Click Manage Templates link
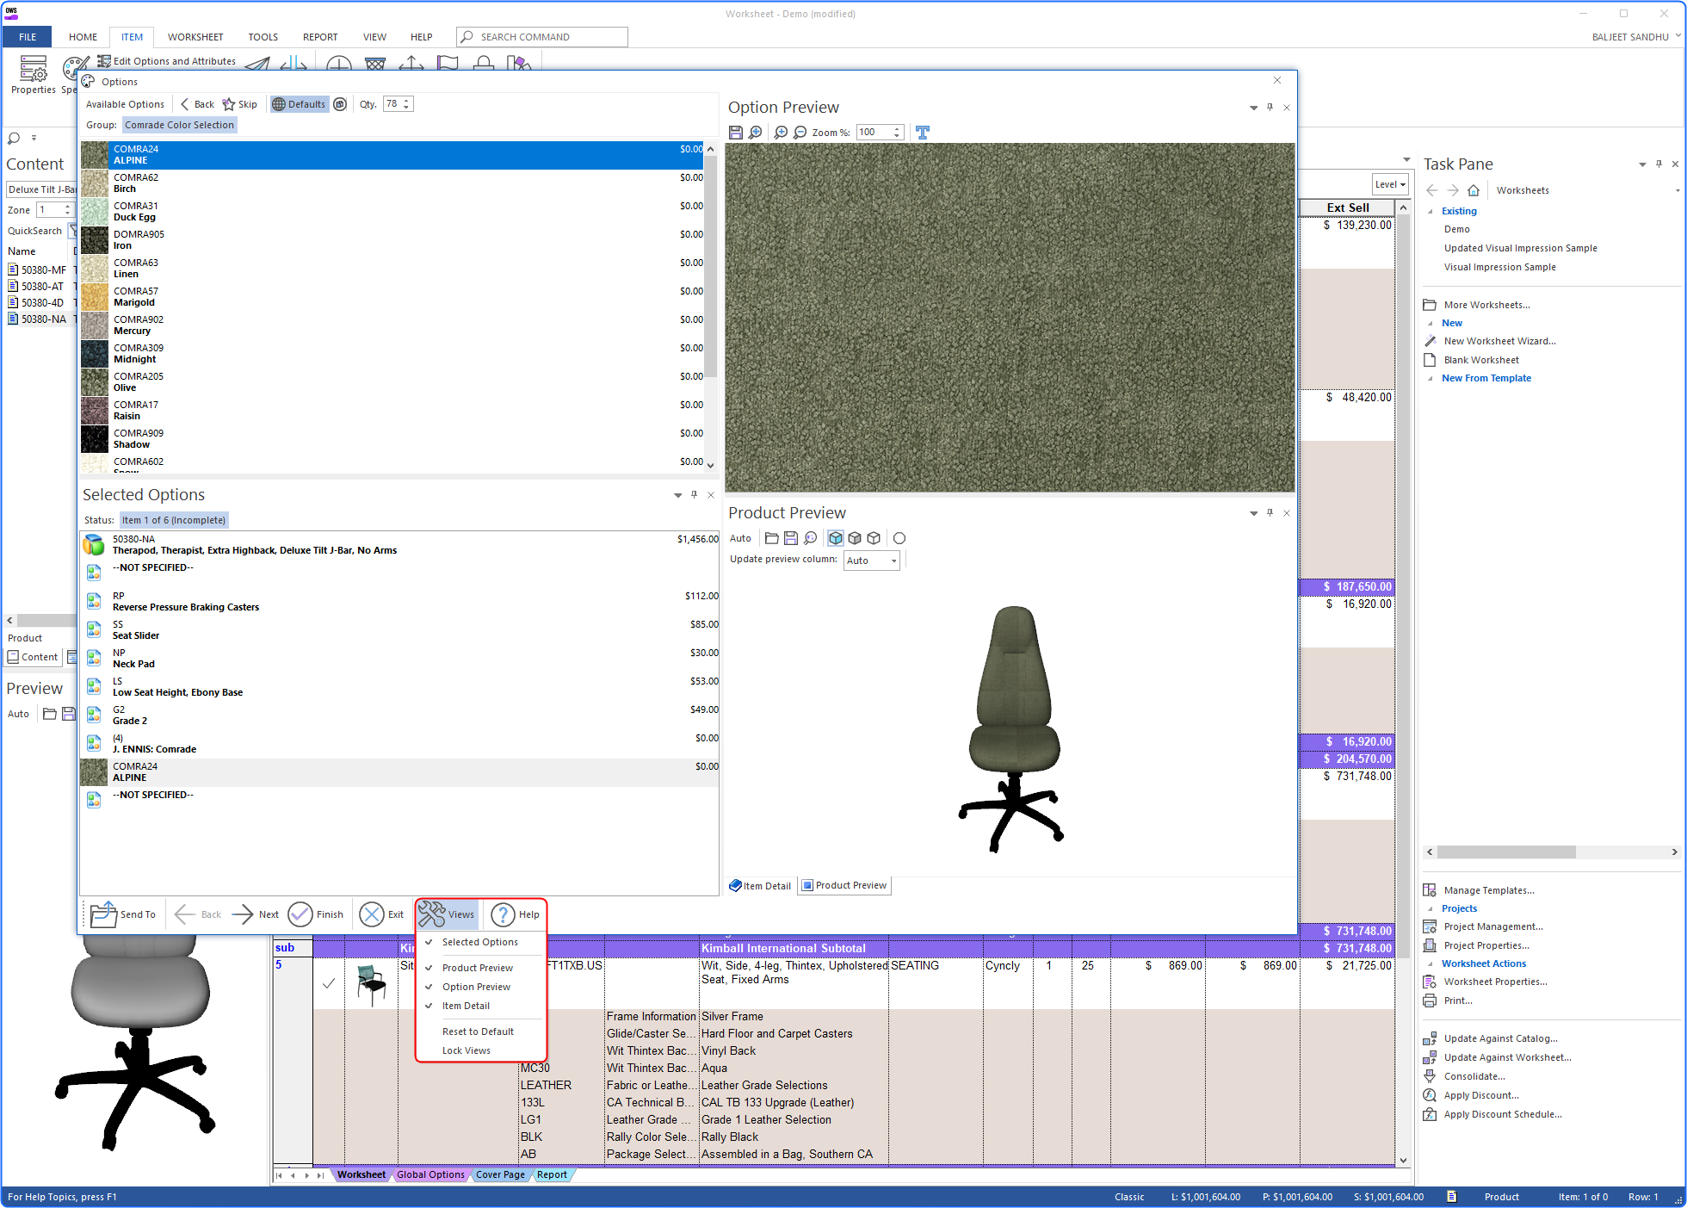This screenshot has width=1687, height=1208. point(1489,890)
